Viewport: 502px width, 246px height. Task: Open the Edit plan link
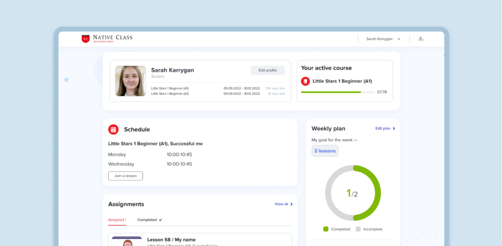click(x=382, y=129)
